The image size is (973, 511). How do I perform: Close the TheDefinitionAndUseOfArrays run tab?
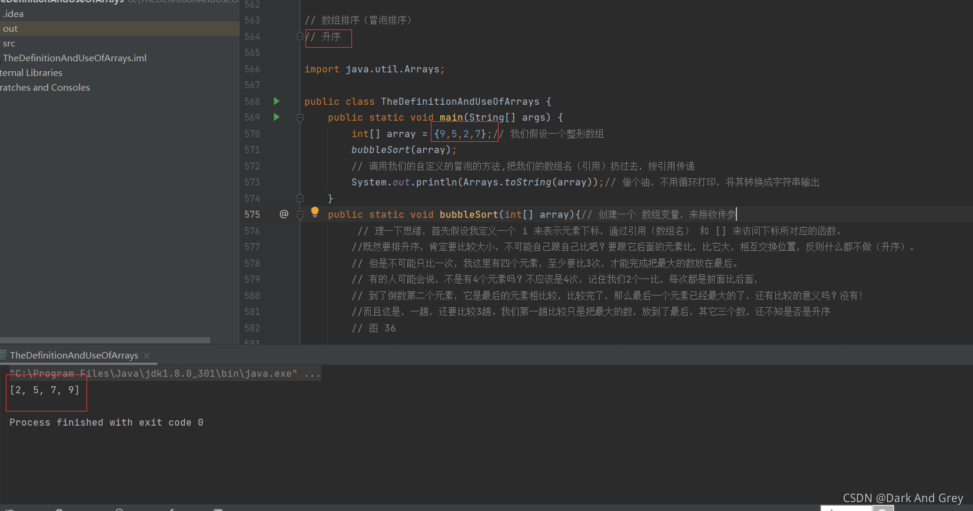[147, 356]
